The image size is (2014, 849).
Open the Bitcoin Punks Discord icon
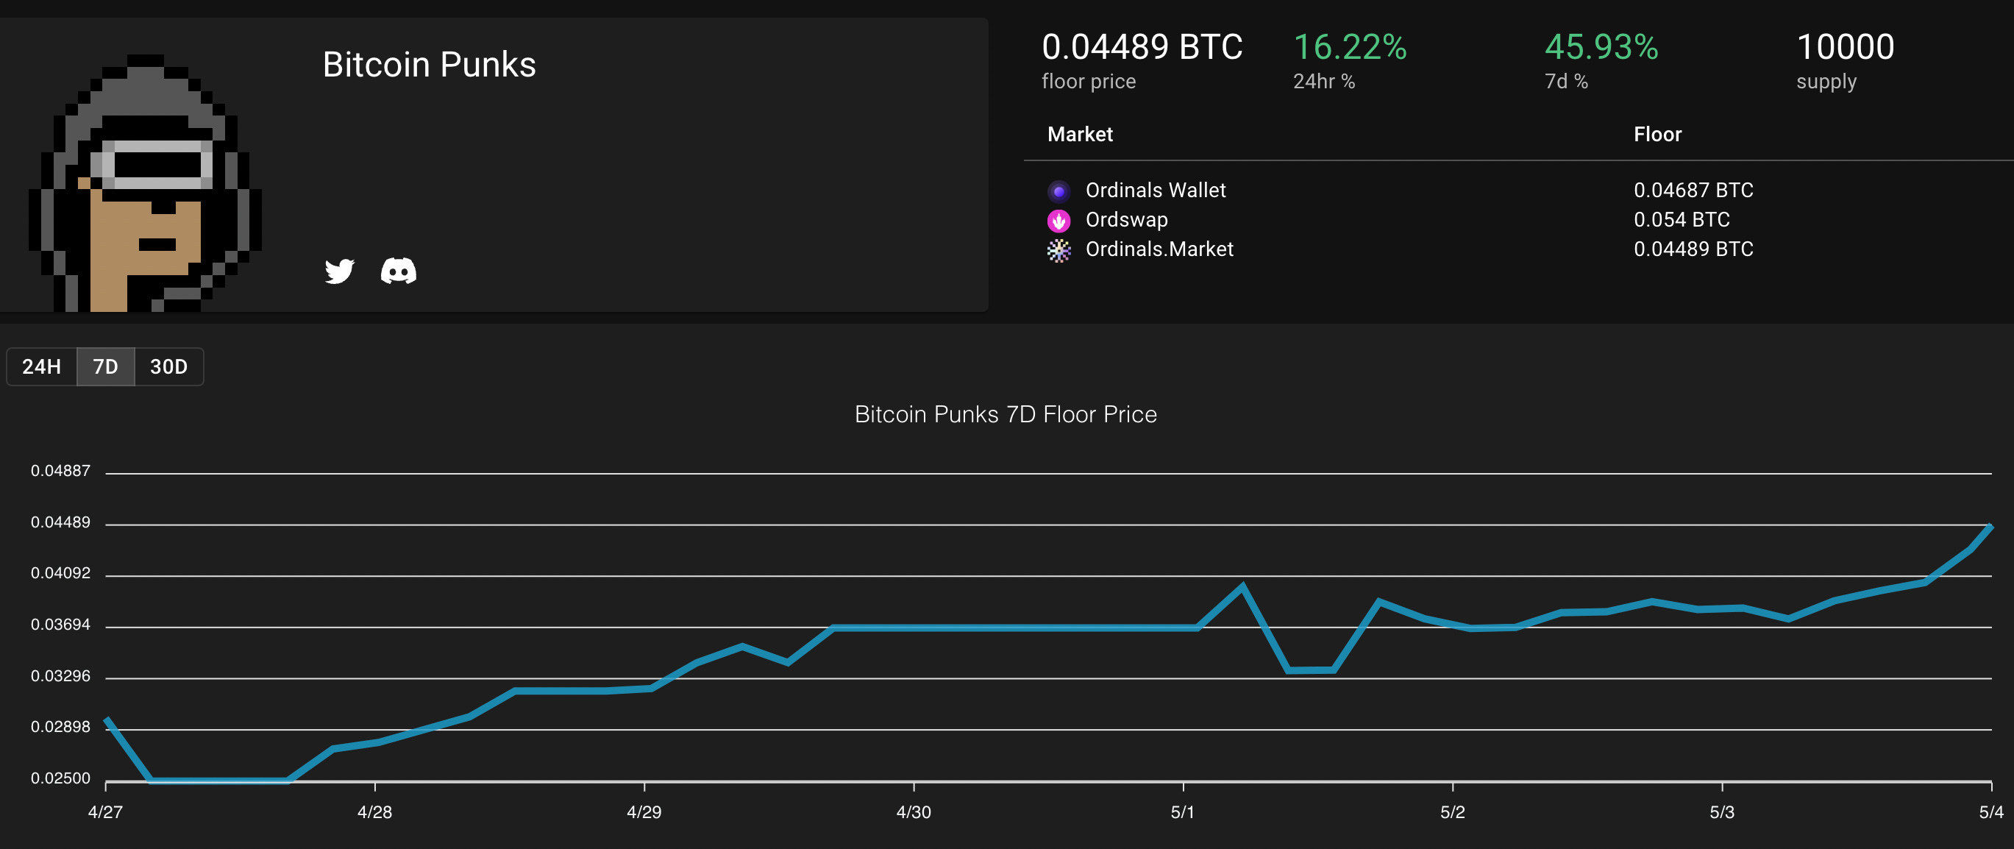[x=399, y=271]
